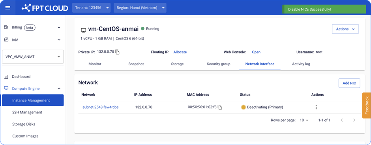371x145 pixels.
Task: Click the yellow Deactivating status dot
Action: pyautogui.click(x=243, y=107)
